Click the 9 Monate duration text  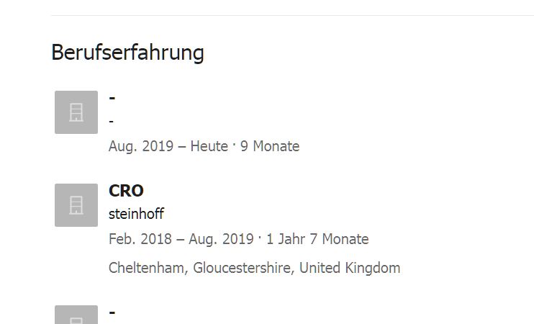(x=270, y=146)
